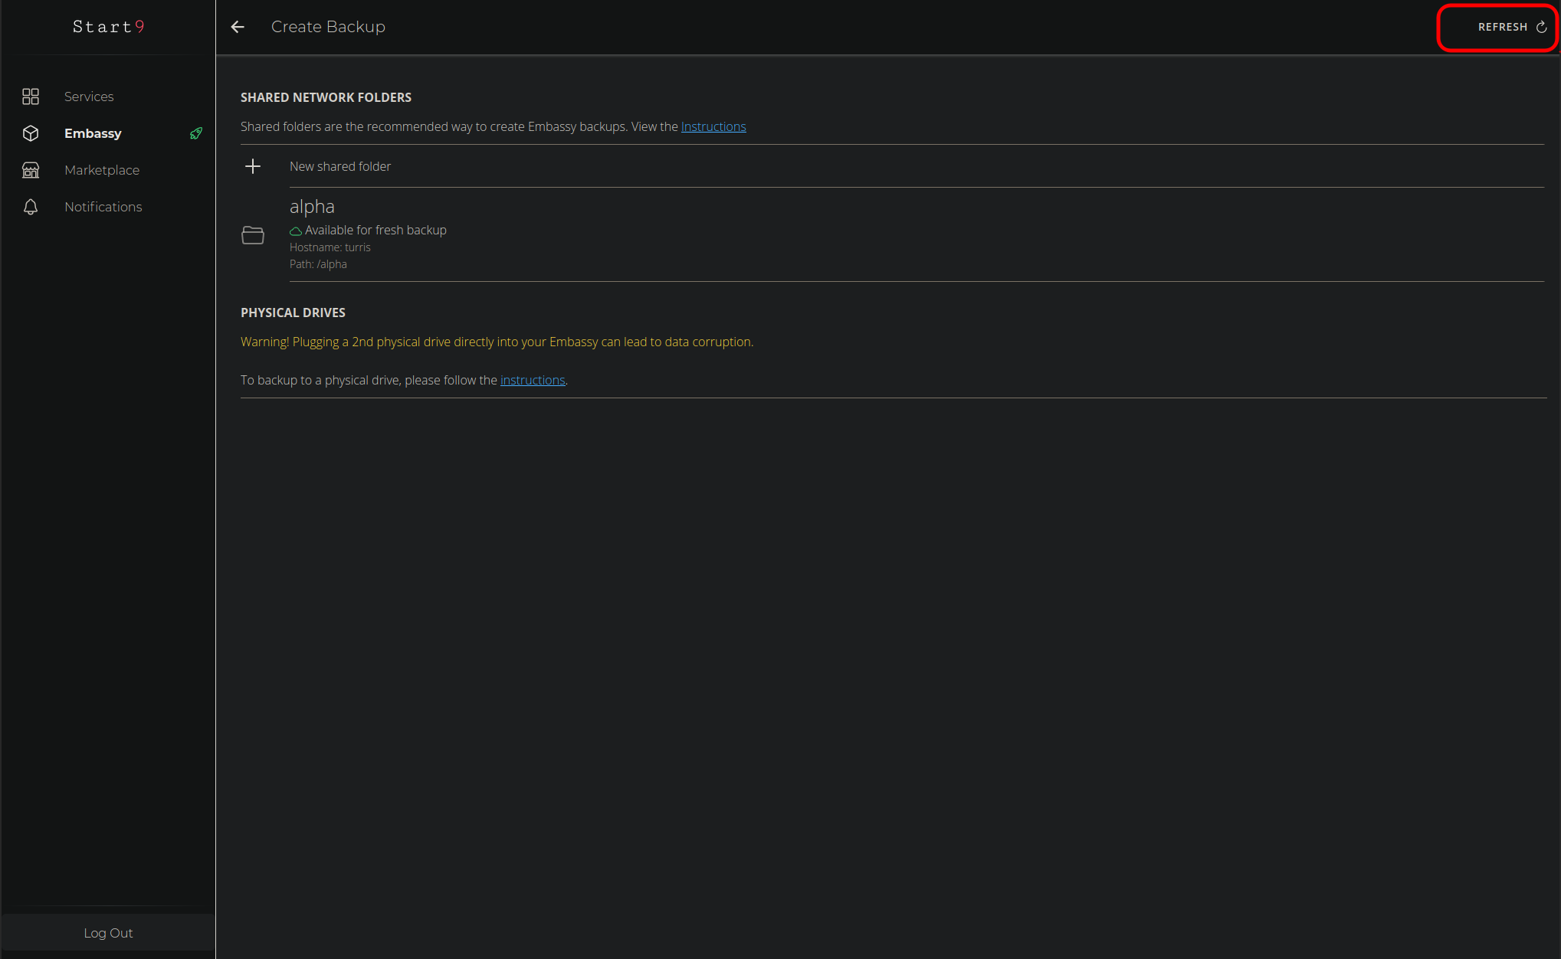Open physical drive instructions link
1561x959 pixels.
pos(533,380)
